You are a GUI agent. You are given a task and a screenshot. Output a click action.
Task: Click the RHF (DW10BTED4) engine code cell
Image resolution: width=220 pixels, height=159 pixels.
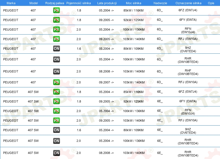[188, 72]
